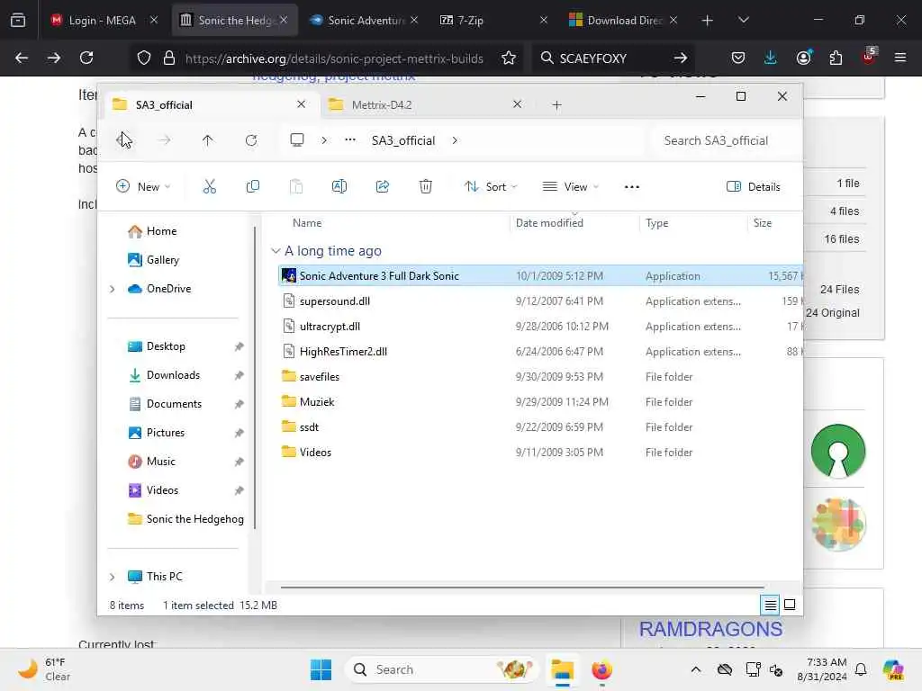This screenshot has height=691, width=922.
Task: Click Firefox icon on taskbar
Action: (x=601, y=669)
